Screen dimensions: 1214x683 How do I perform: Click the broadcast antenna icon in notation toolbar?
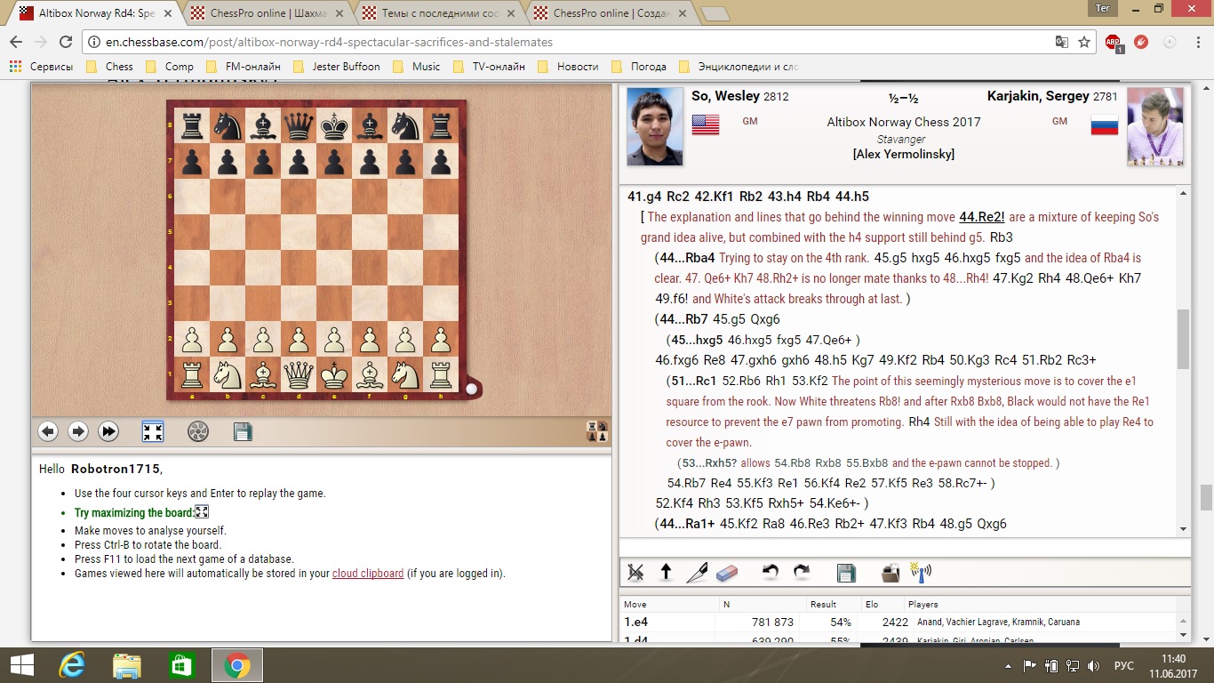[x=921, y=572]
